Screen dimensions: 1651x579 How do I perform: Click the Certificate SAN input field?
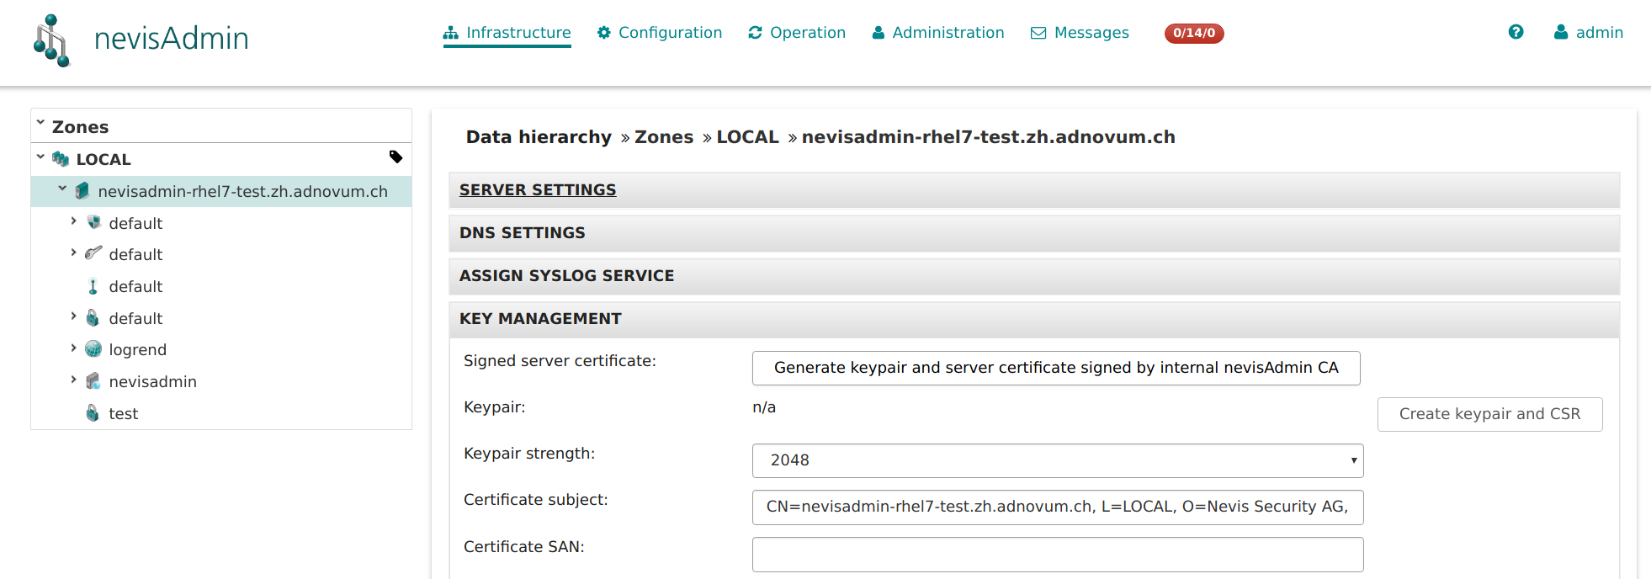tap(1058, 555)
